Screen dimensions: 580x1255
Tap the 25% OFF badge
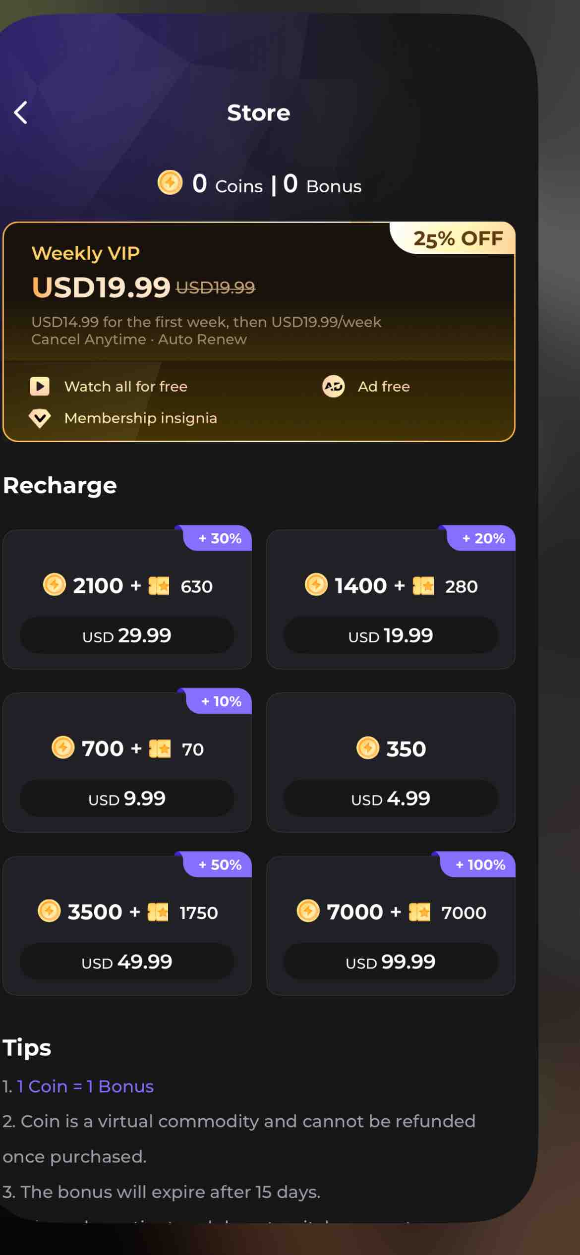tap(457, 239)
